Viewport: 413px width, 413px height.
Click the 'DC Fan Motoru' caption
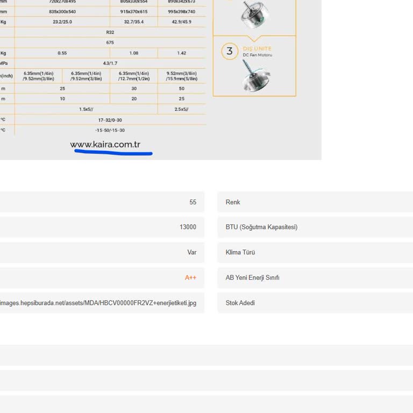258,55
